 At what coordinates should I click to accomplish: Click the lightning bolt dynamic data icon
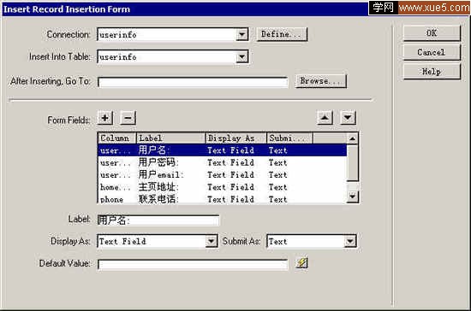(x=301, y=263)
